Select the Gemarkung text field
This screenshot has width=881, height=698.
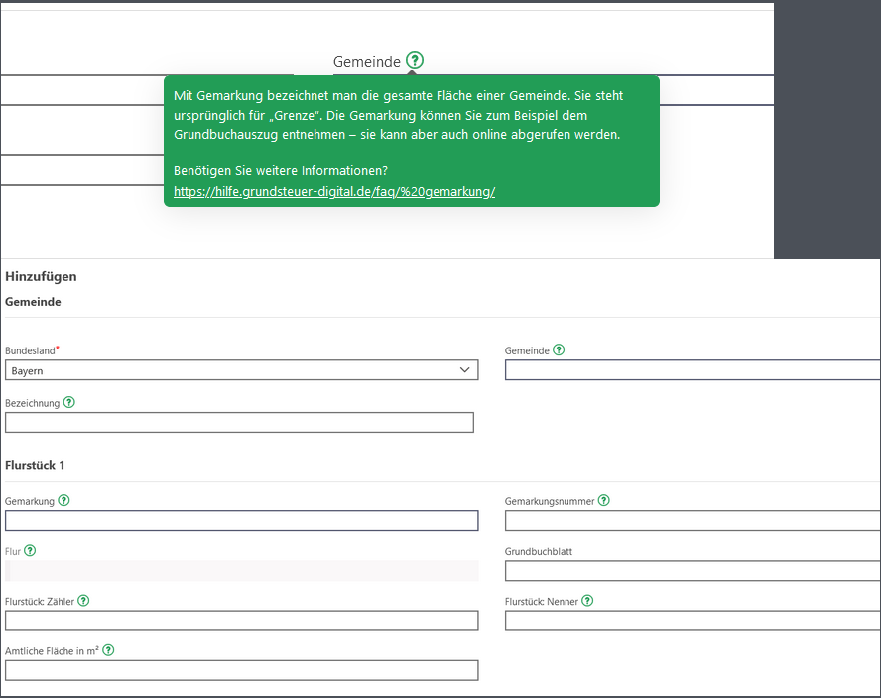tap(242, 521)
